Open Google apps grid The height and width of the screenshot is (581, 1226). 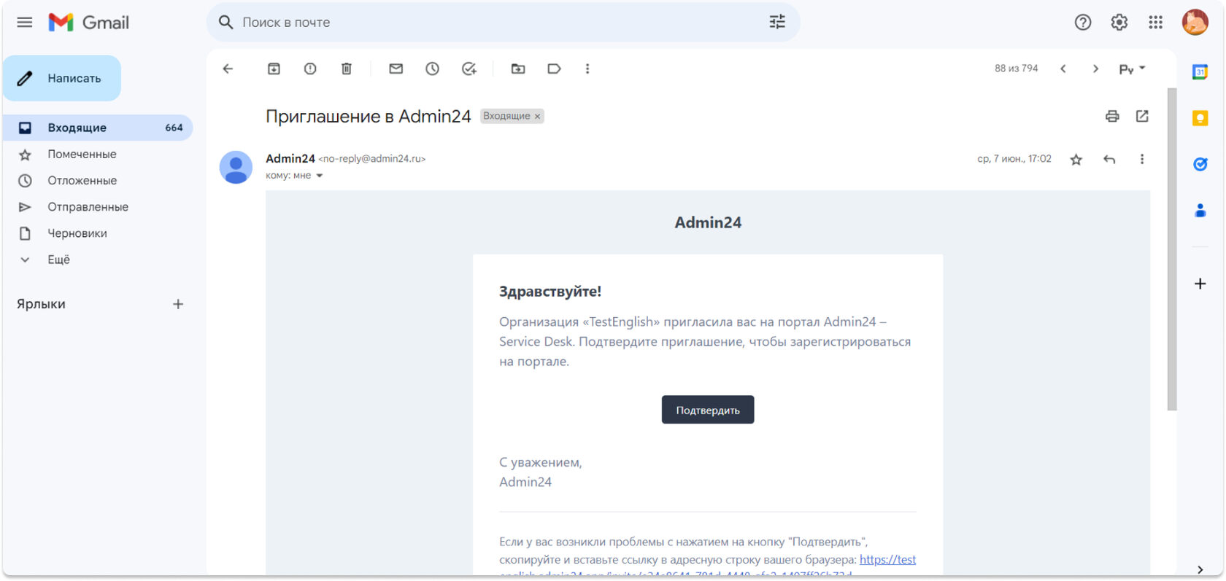pos(1156,23)
